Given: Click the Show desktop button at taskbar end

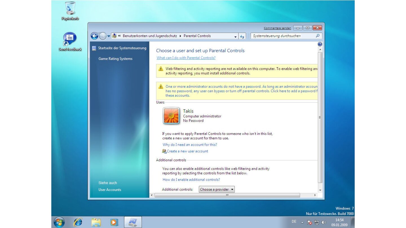Looking at the screenshot, I should [x=352, y=222].
